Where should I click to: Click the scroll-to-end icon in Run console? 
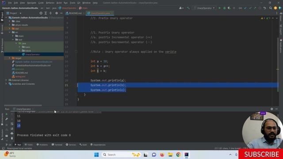(12, 129)
